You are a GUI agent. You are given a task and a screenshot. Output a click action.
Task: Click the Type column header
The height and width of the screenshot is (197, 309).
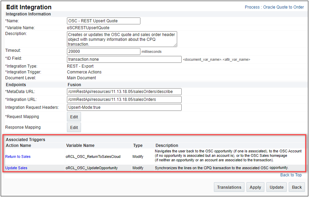[138, 146]
